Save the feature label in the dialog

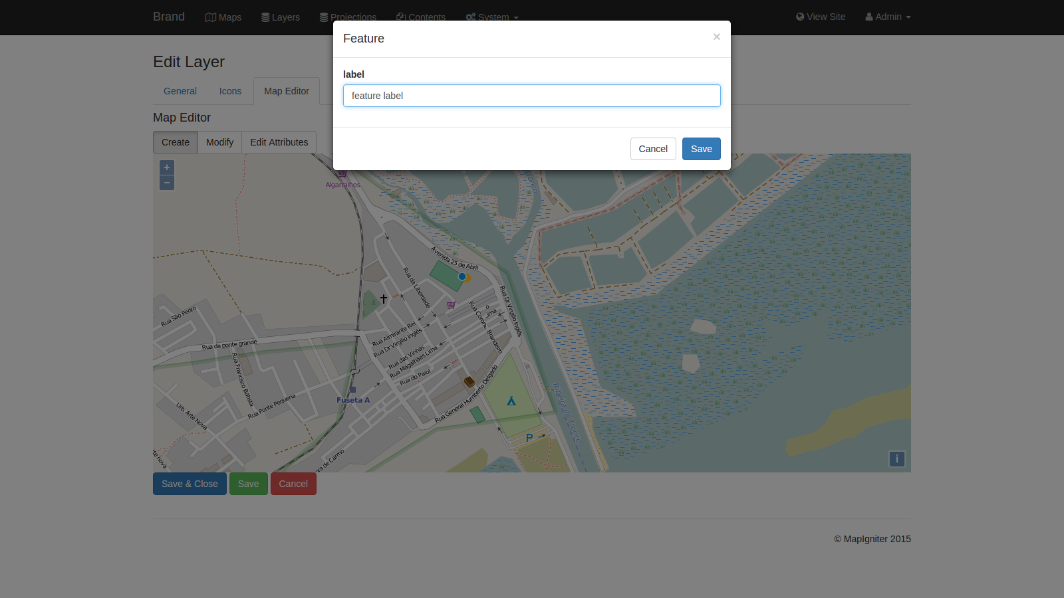[701, 149]
